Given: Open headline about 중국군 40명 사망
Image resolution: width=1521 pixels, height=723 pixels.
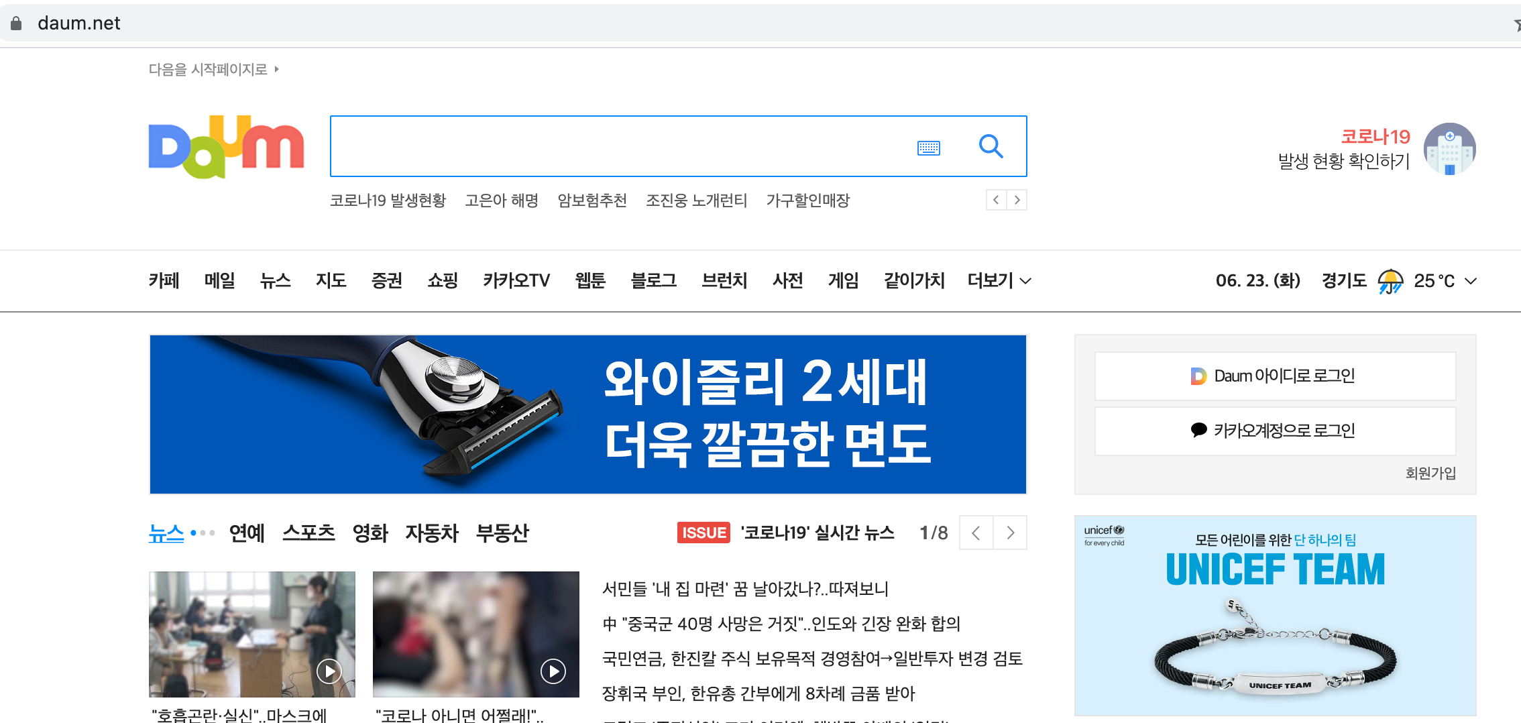Looking at the screenshot, I should click(781, 624).
